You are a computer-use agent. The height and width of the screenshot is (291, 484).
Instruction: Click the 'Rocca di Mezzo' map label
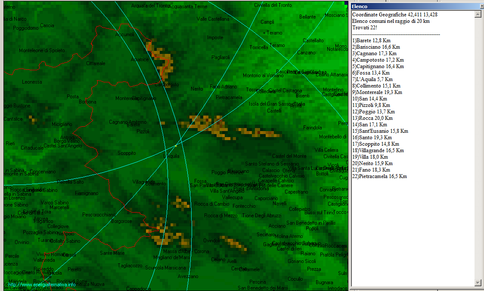pos(221,216)
